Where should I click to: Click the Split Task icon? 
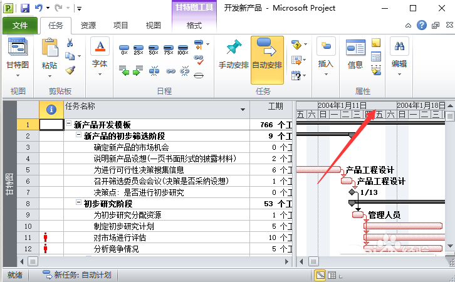154,71
